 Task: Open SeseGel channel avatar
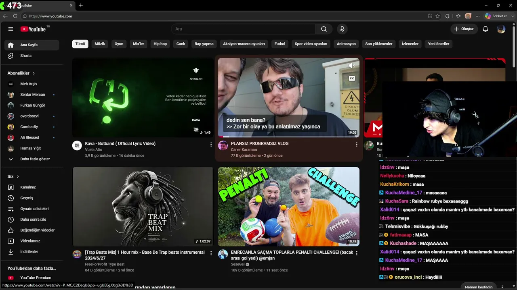pos(223,254)
